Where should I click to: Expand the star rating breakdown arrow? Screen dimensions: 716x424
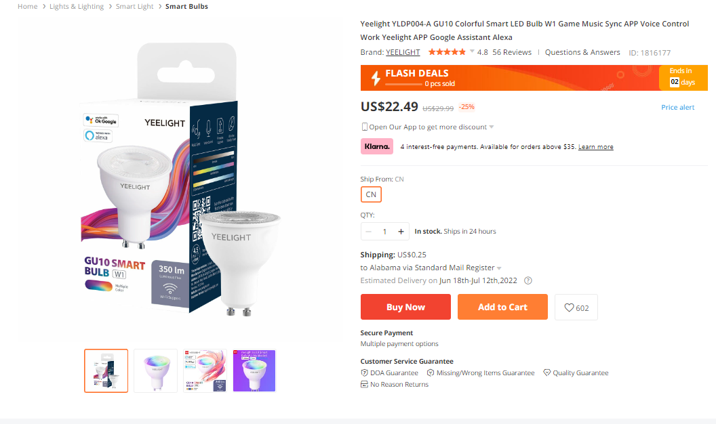tap(472, 52)
